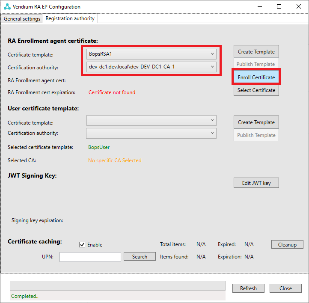Image resolution: width=309 pixels, height=303 pixels.
Task: Toggle the Certificate caching Enable checkbox
Action: tap(83, 245)
